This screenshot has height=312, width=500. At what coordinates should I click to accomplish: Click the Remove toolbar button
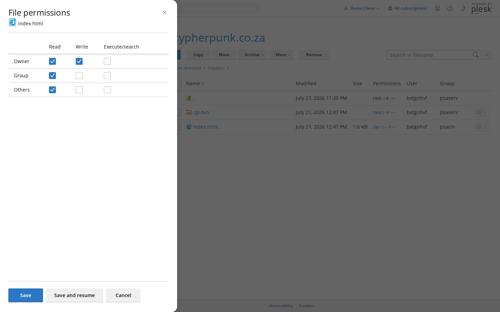[x=314, y=55]
